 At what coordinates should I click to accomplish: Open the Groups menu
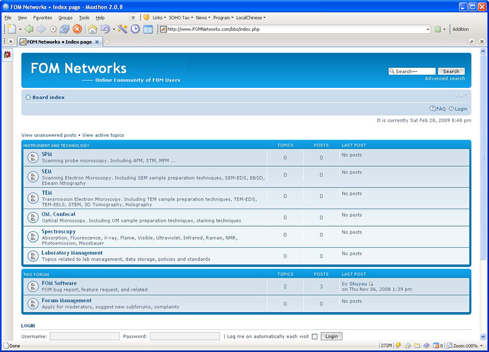tap(65, 17)
